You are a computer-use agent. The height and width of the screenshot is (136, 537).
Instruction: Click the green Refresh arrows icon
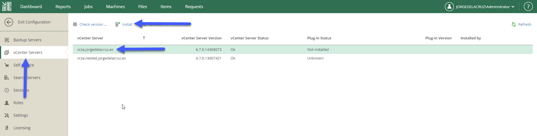[514, 25]
